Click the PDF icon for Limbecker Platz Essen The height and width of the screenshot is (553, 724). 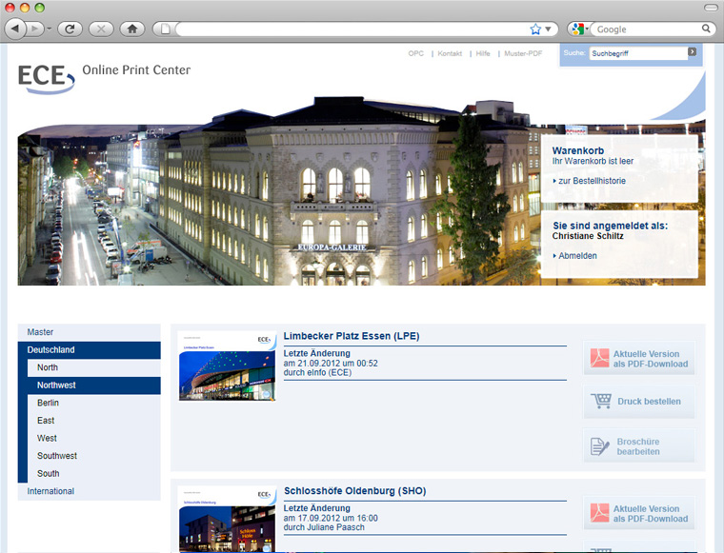pyautogui.click(x=599, y=359)
